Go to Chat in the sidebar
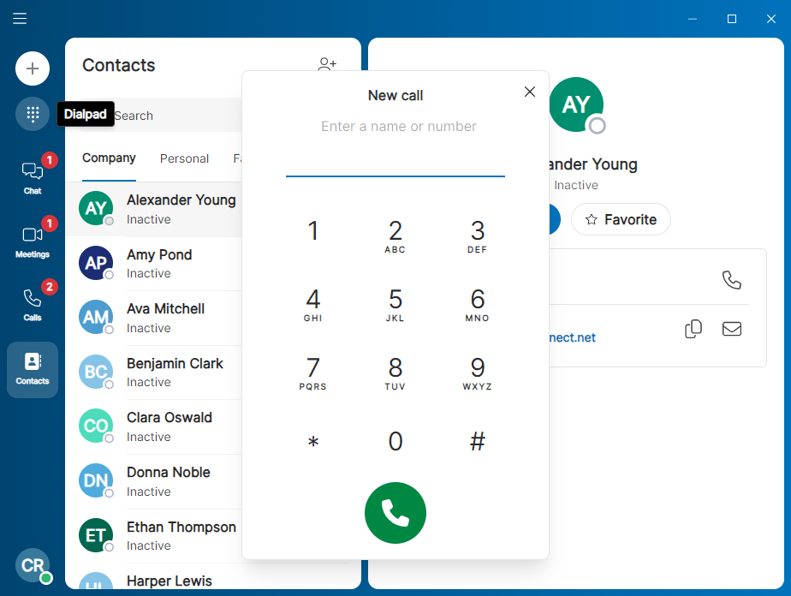Image resolution: width=791 pixels, height=596 pixels. click(33, 176)
